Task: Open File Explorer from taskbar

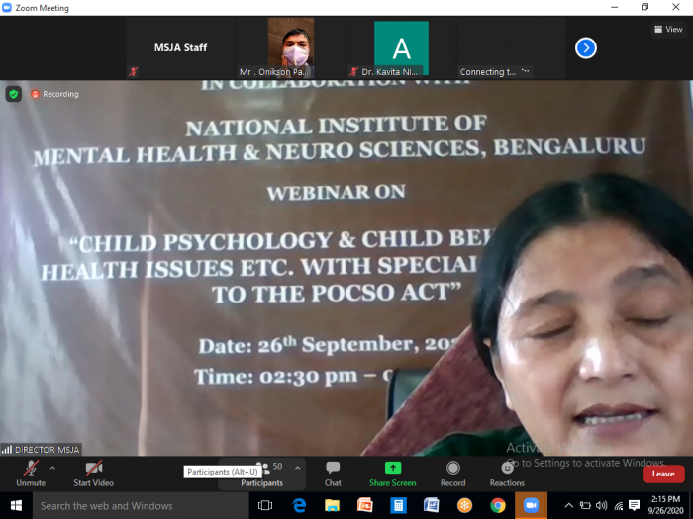Action: click(x=332, y=506)
